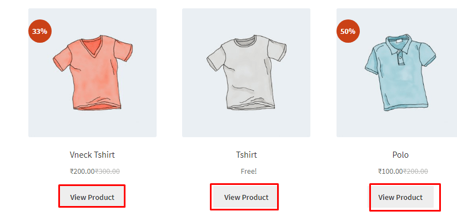Open the Vneck Tshirt title link
The width and height of the screenshot is (457, 221).
coord(92,154)
